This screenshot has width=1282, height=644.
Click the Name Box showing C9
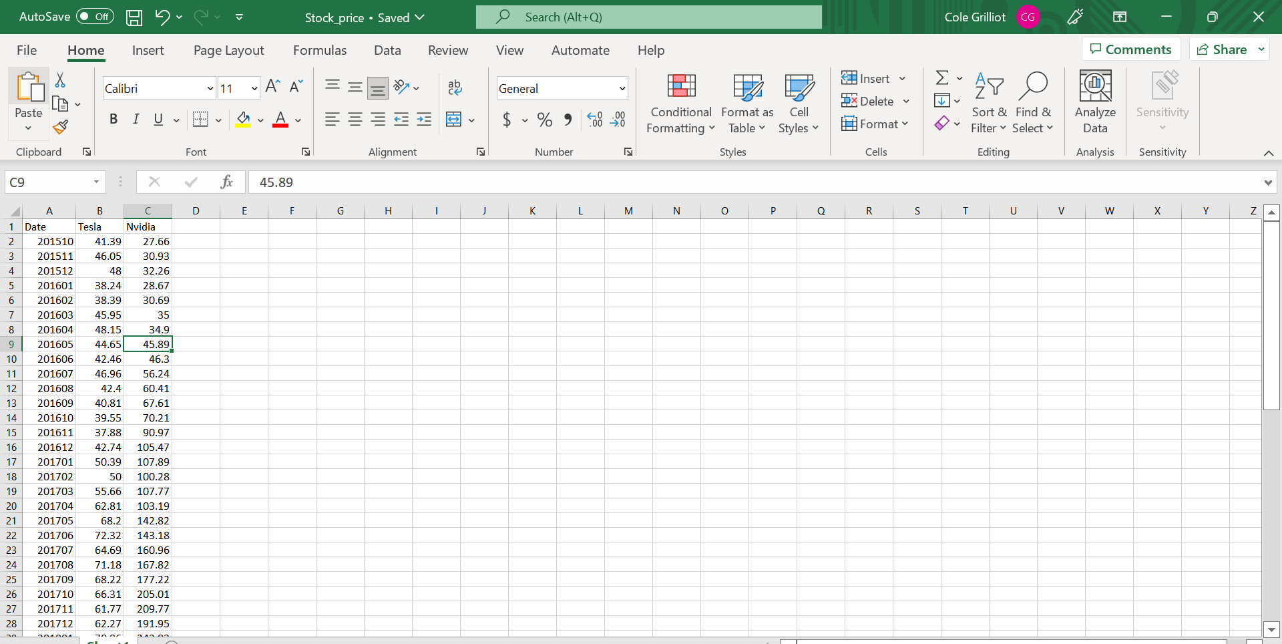point(47,182)
